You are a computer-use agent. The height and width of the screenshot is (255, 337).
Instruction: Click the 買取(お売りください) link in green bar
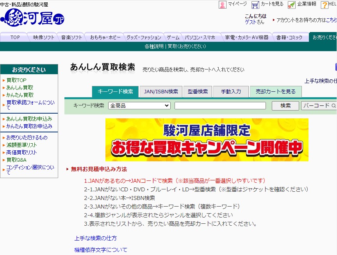(x=187, y=46)
